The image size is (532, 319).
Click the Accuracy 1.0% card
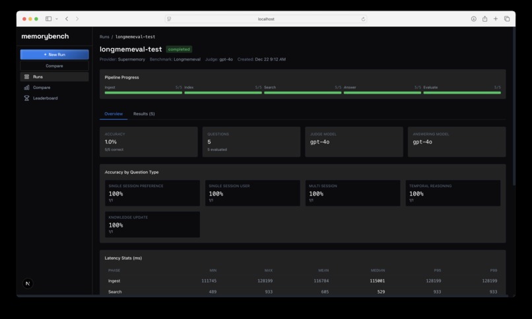pyautogui.click(x=149, y=142)
